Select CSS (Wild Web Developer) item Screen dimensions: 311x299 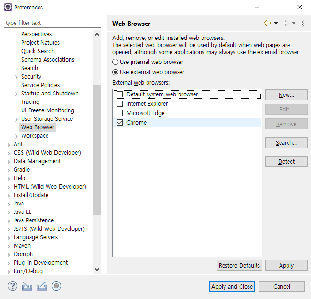coord(47,153)
